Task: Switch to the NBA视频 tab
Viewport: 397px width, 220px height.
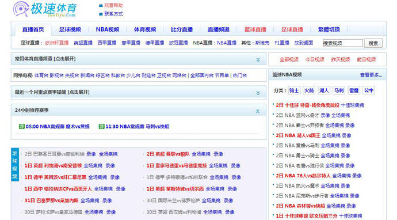Action: 108,29
